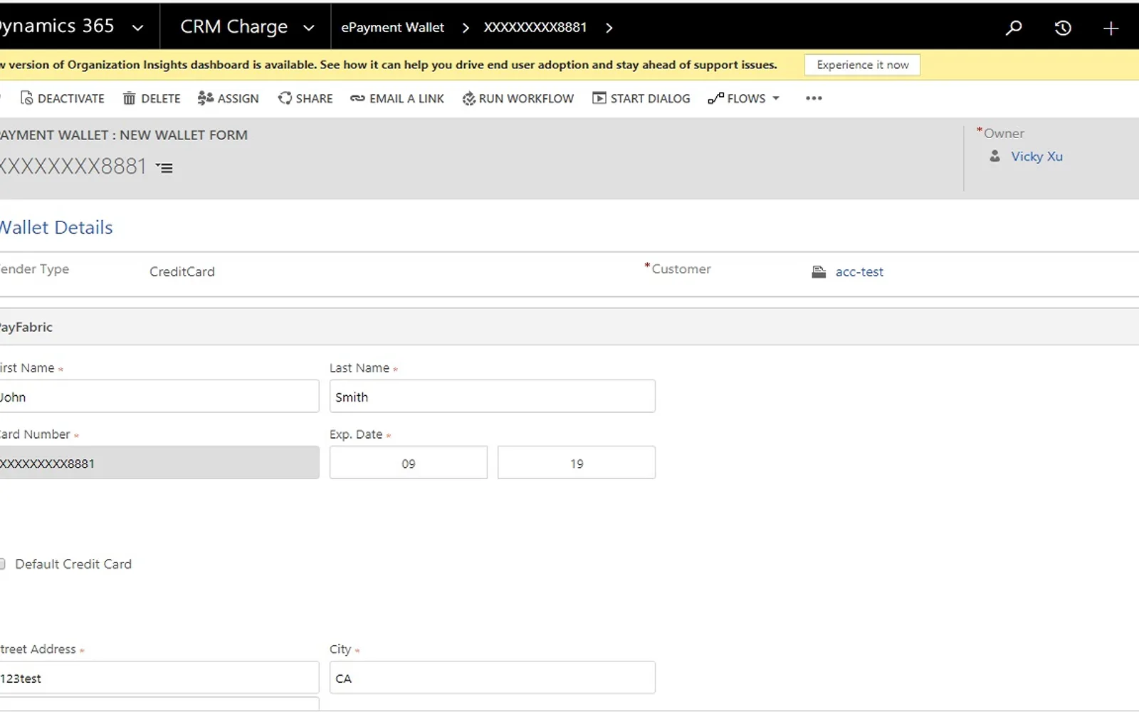Click the City field containing CA
This screenshot has height=712, width=1139.
point(492,678)
